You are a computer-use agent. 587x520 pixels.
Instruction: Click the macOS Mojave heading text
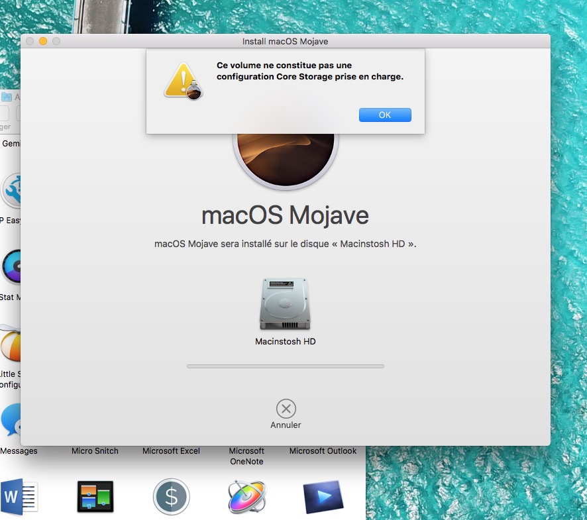[x=286, y=215]
